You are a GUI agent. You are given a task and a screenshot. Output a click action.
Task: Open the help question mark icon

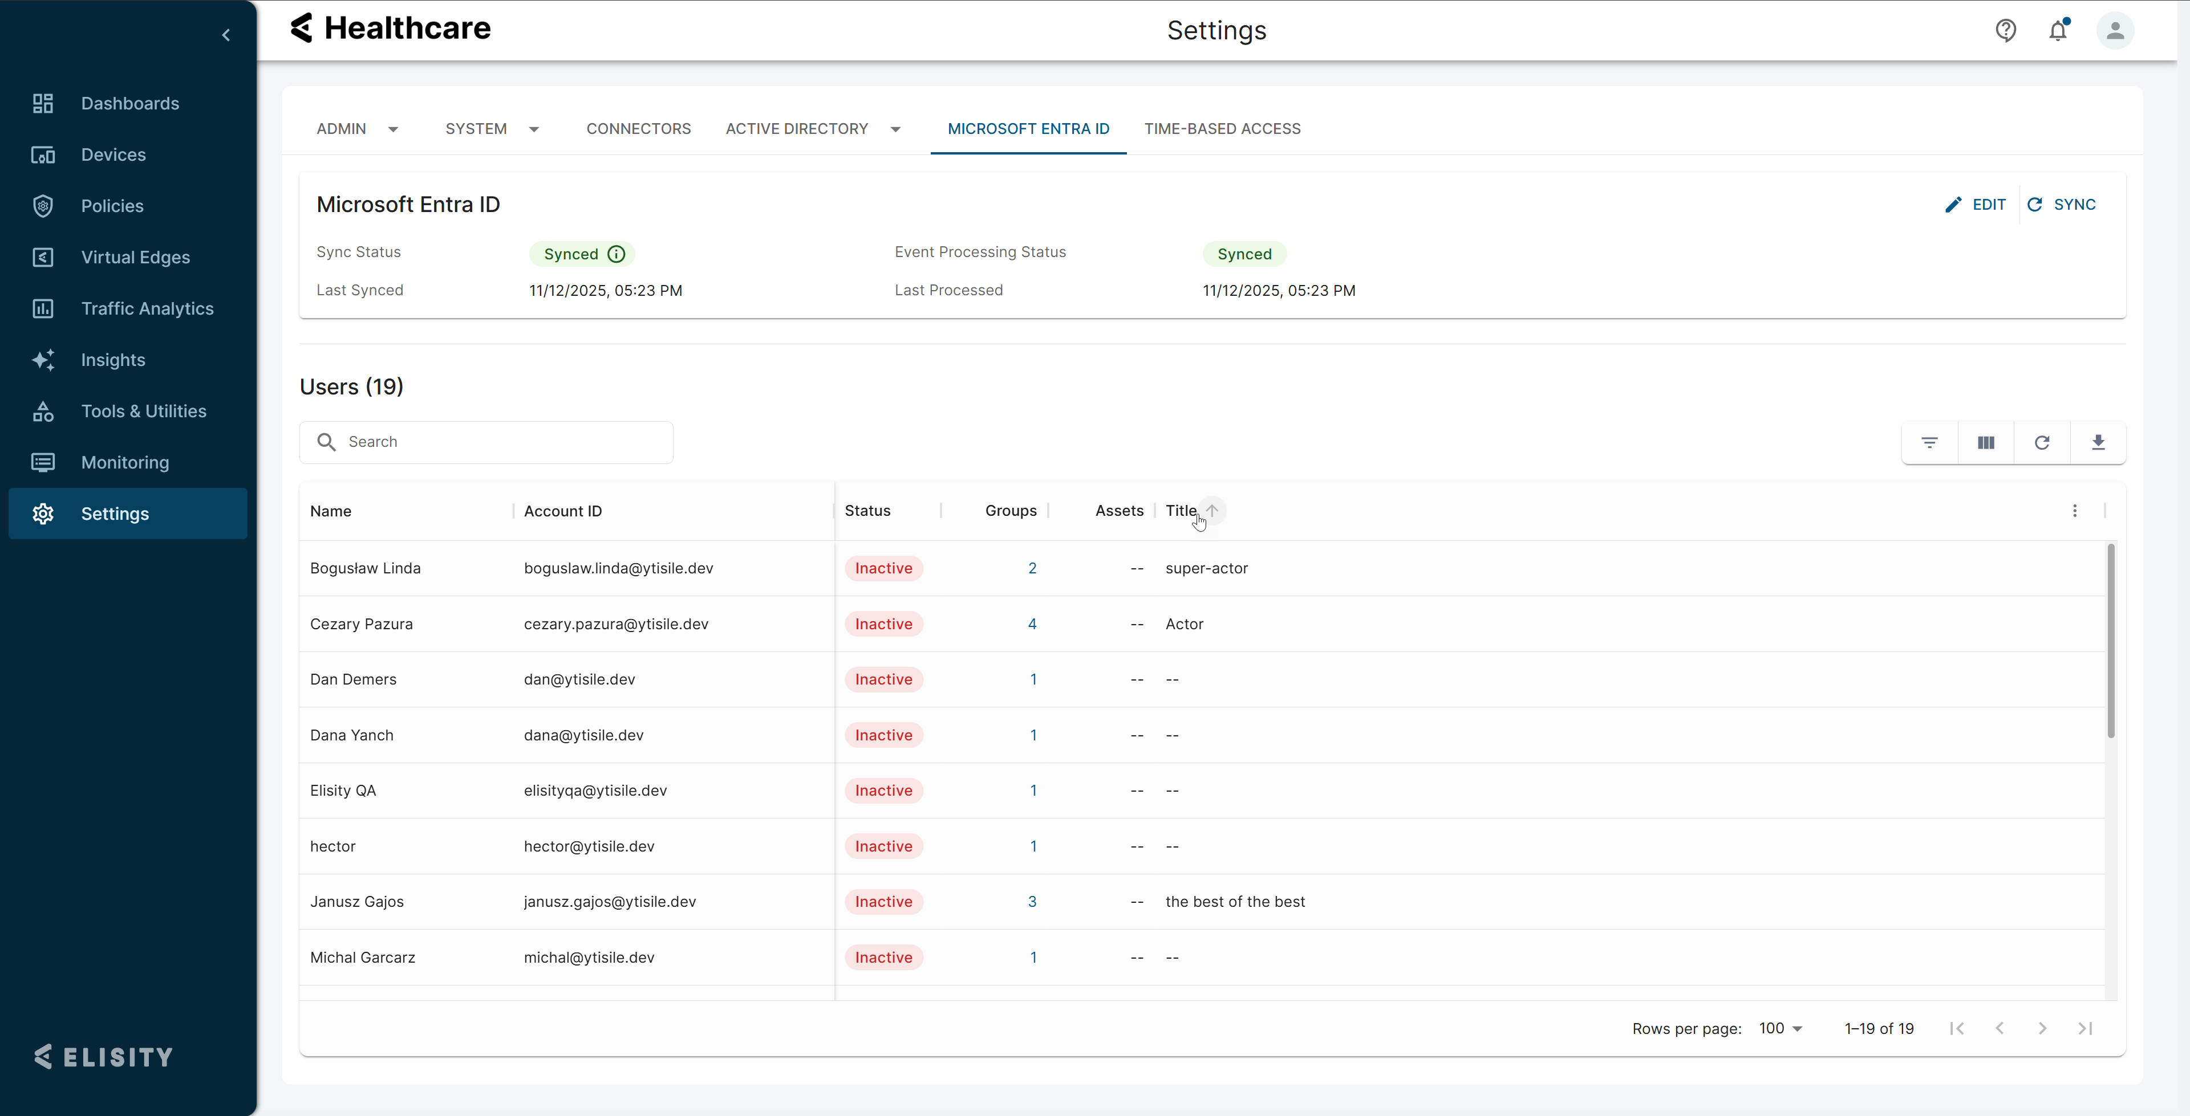pos(2006,31)
